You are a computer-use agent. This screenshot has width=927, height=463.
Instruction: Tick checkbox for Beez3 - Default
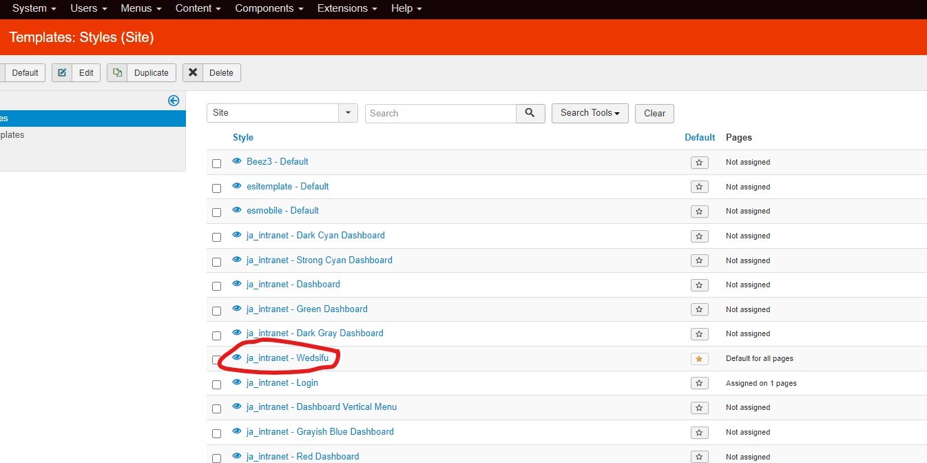216,163
